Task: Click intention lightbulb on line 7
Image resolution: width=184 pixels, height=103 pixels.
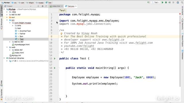Action: [61, 34]
